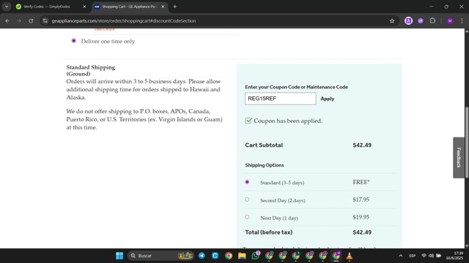Viewport: 469px width, 263px height.
Task: Switch to Shopping Cart - GE Appliance Parts tab
Action: [129, 7]
